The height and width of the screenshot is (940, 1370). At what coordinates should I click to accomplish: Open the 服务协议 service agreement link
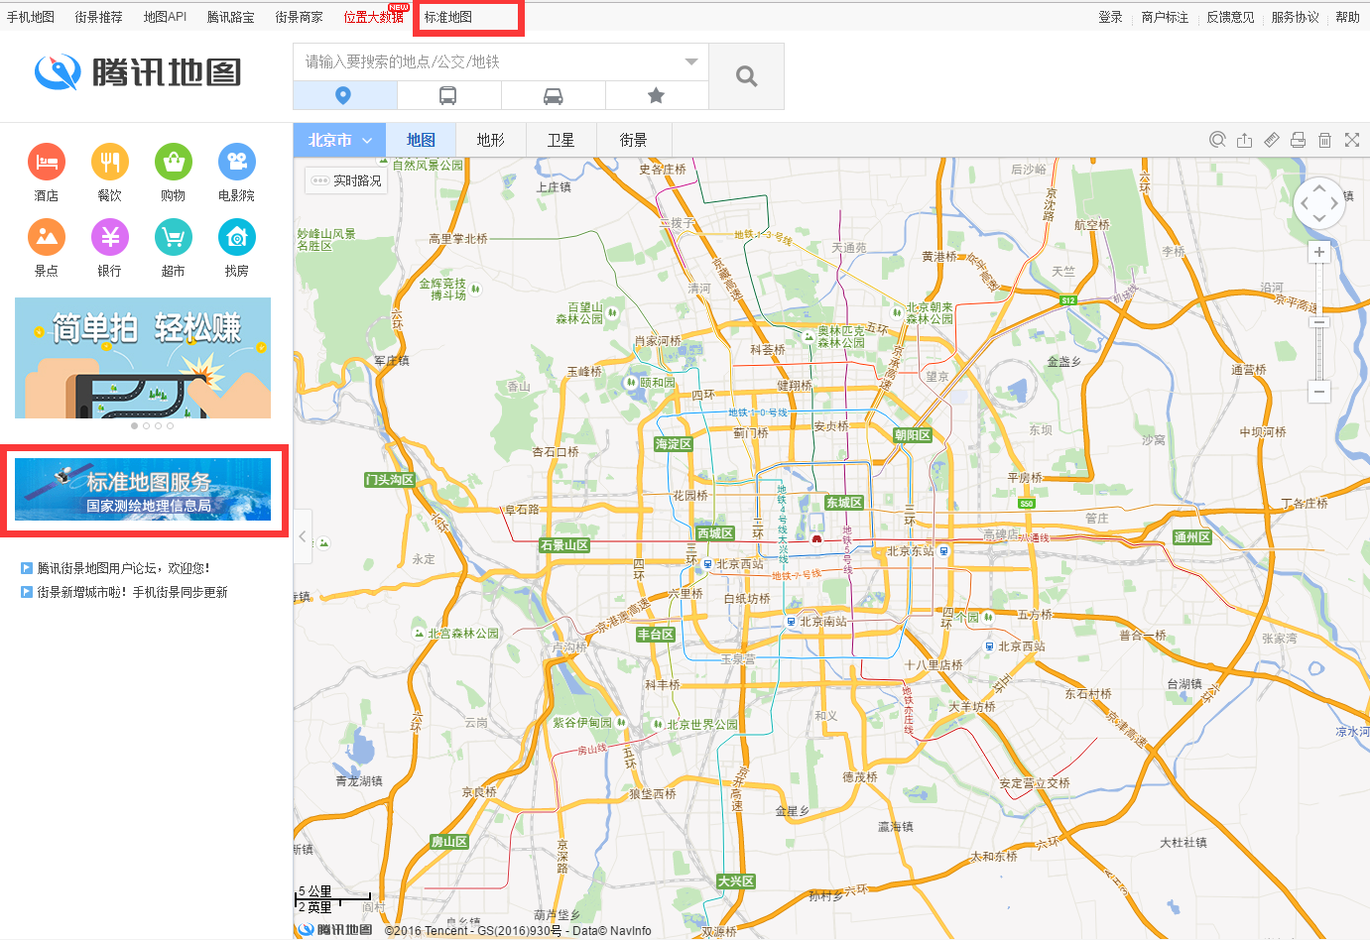[1296, 17]
